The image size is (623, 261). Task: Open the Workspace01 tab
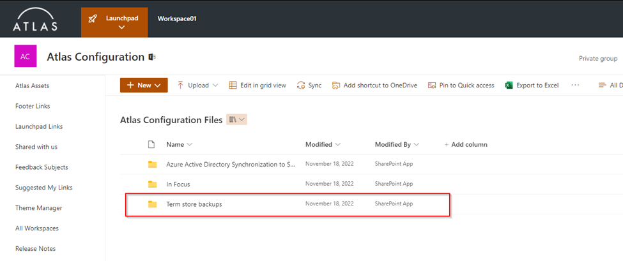(177, 19)
